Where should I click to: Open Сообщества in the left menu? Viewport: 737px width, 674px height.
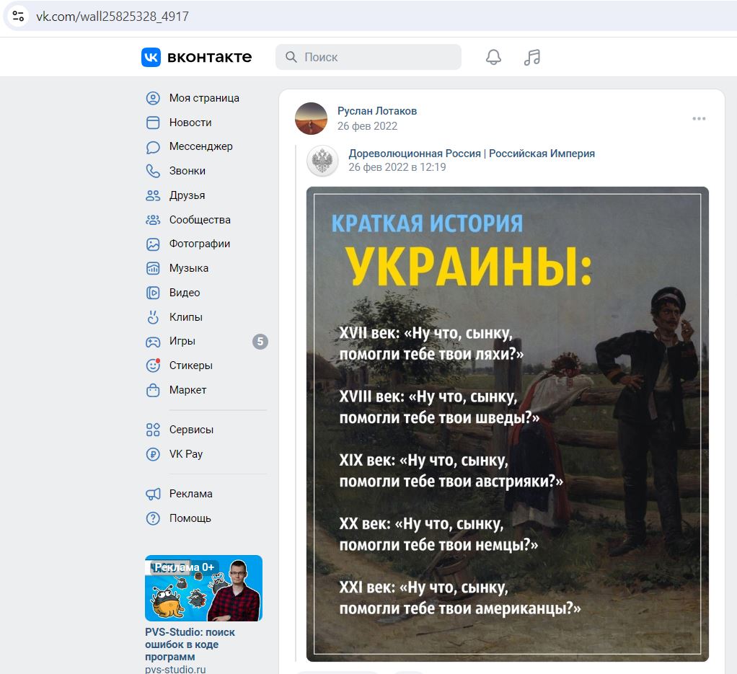click(x=200, y=220)
